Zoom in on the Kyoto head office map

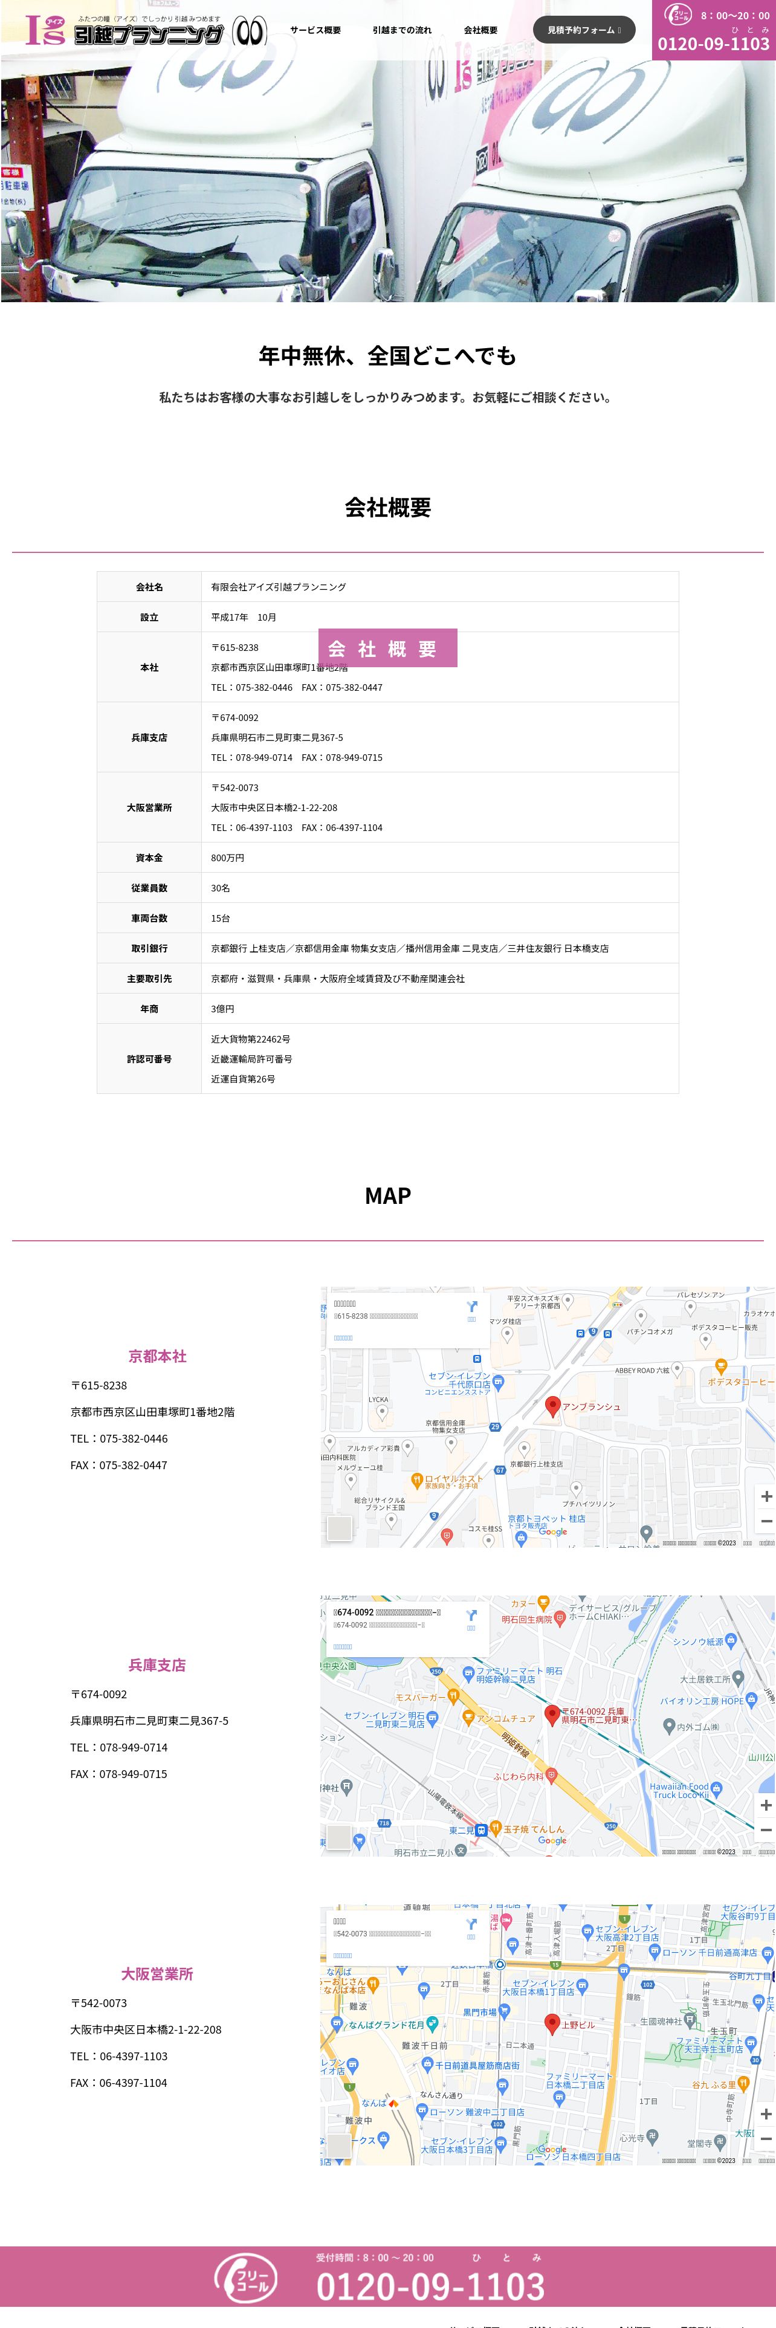(x=766, y=1496)
